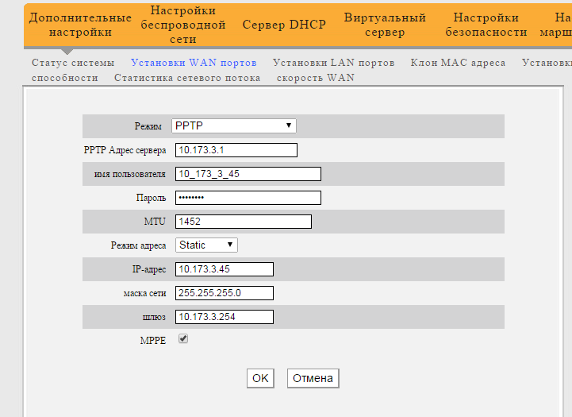The image size is (572, 417).
Task: Open the Дополнительные настройки tab
Action: [80, 25]
